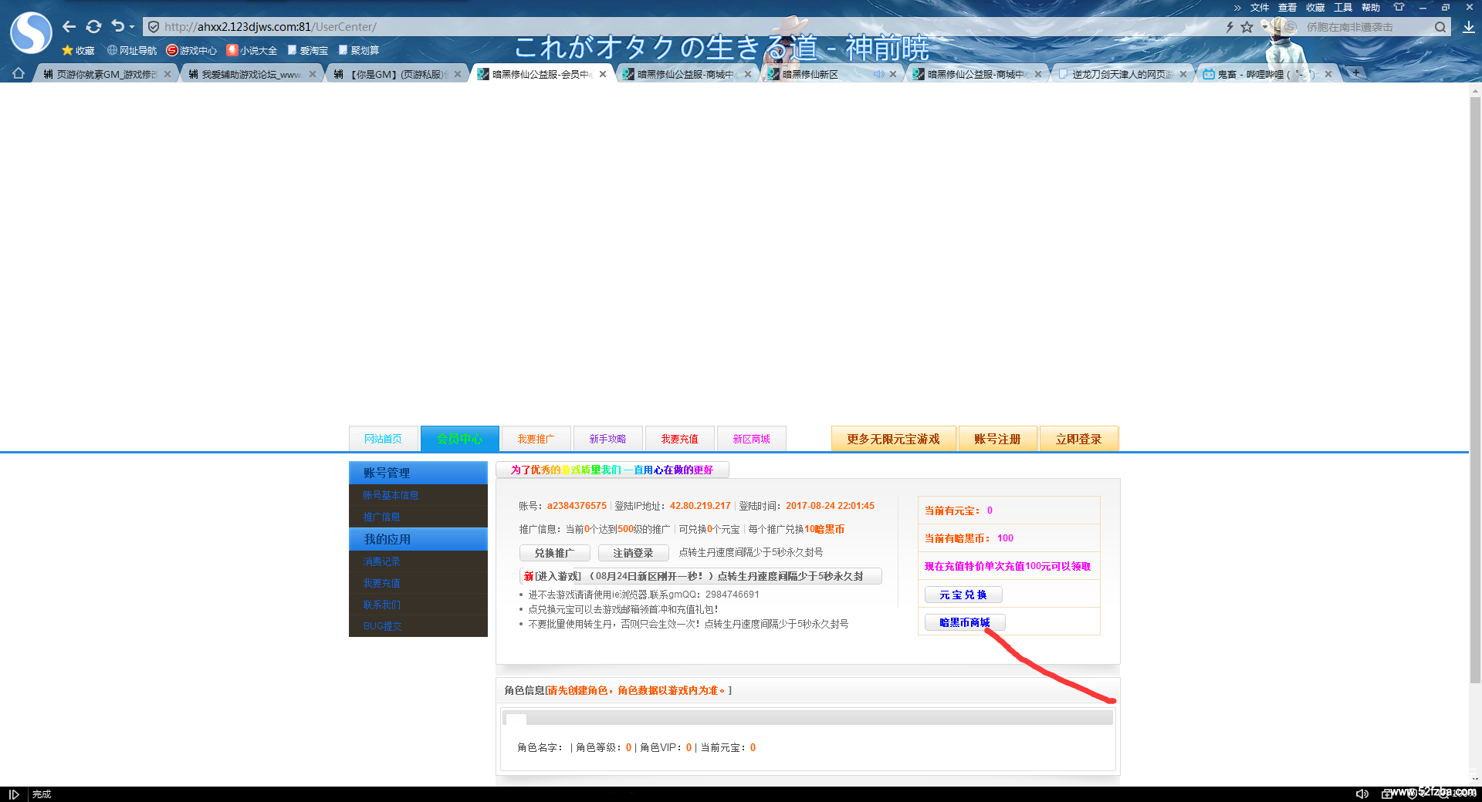Image resolution: width=1482 pixels, height=802 pixels.
Task: Open a new tab with plus button
Action: 1355,73
